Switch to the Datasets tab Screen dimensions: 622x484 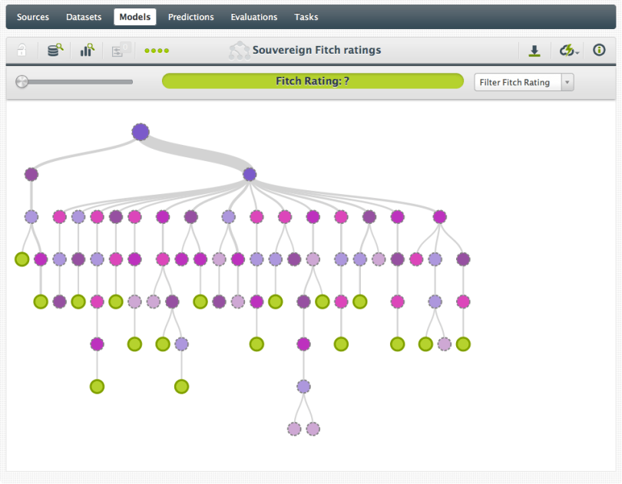[x=83, y=17]
